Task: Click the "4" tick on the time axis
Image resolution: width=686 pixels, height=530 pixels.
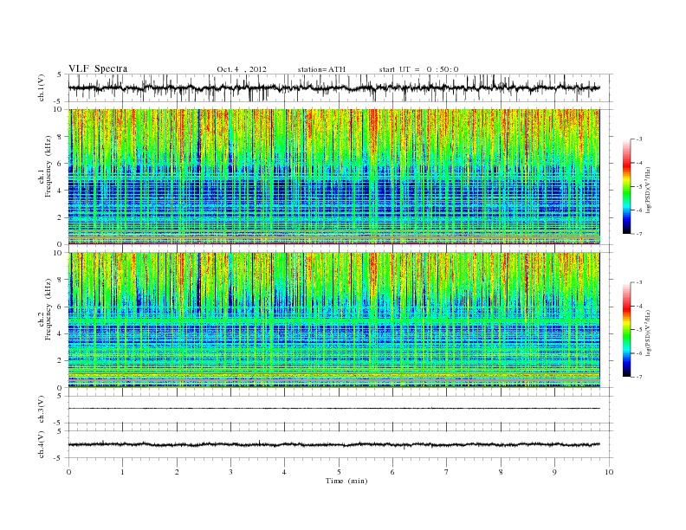Action: 284,472
